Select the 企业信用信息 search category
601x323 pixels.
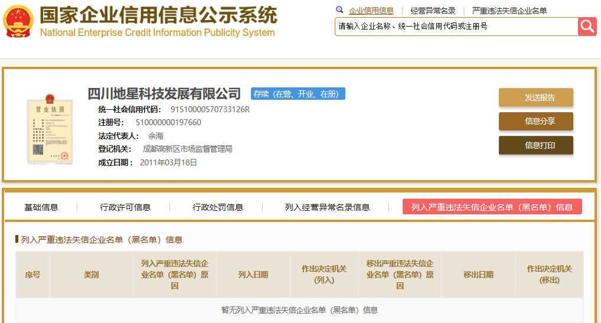[371, 11]
